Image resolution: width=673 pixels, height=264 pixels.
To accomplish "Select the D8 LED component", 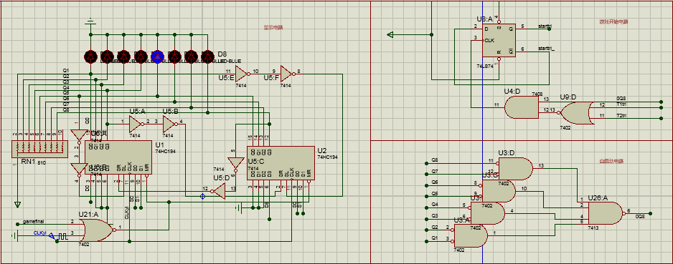I will [208, 56].
